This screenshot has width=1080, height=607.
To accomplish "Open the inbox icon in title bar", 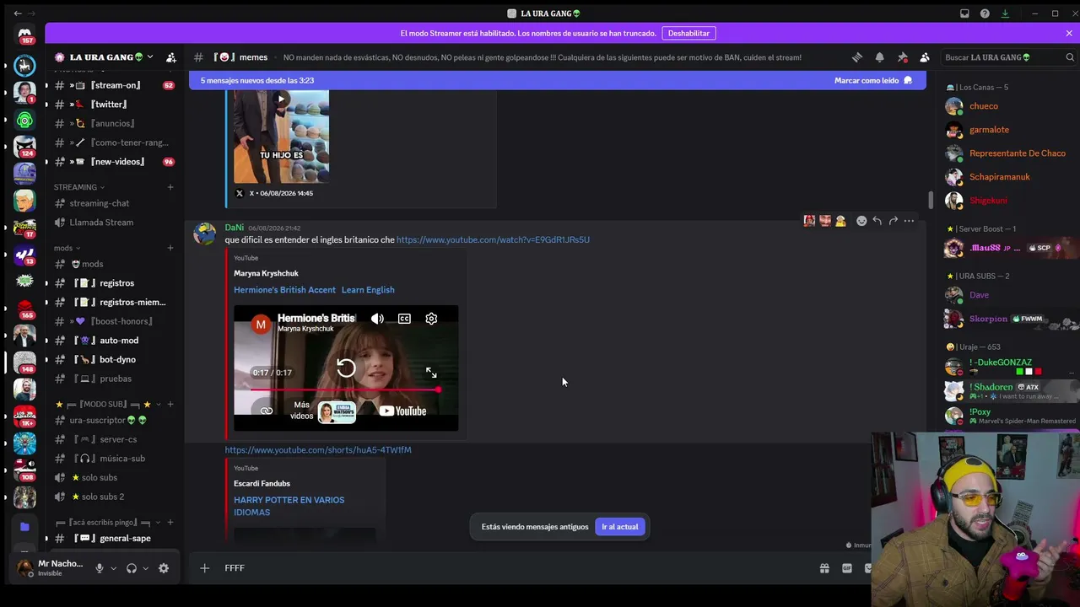I will pyautogui.click(x=964, y=13).
